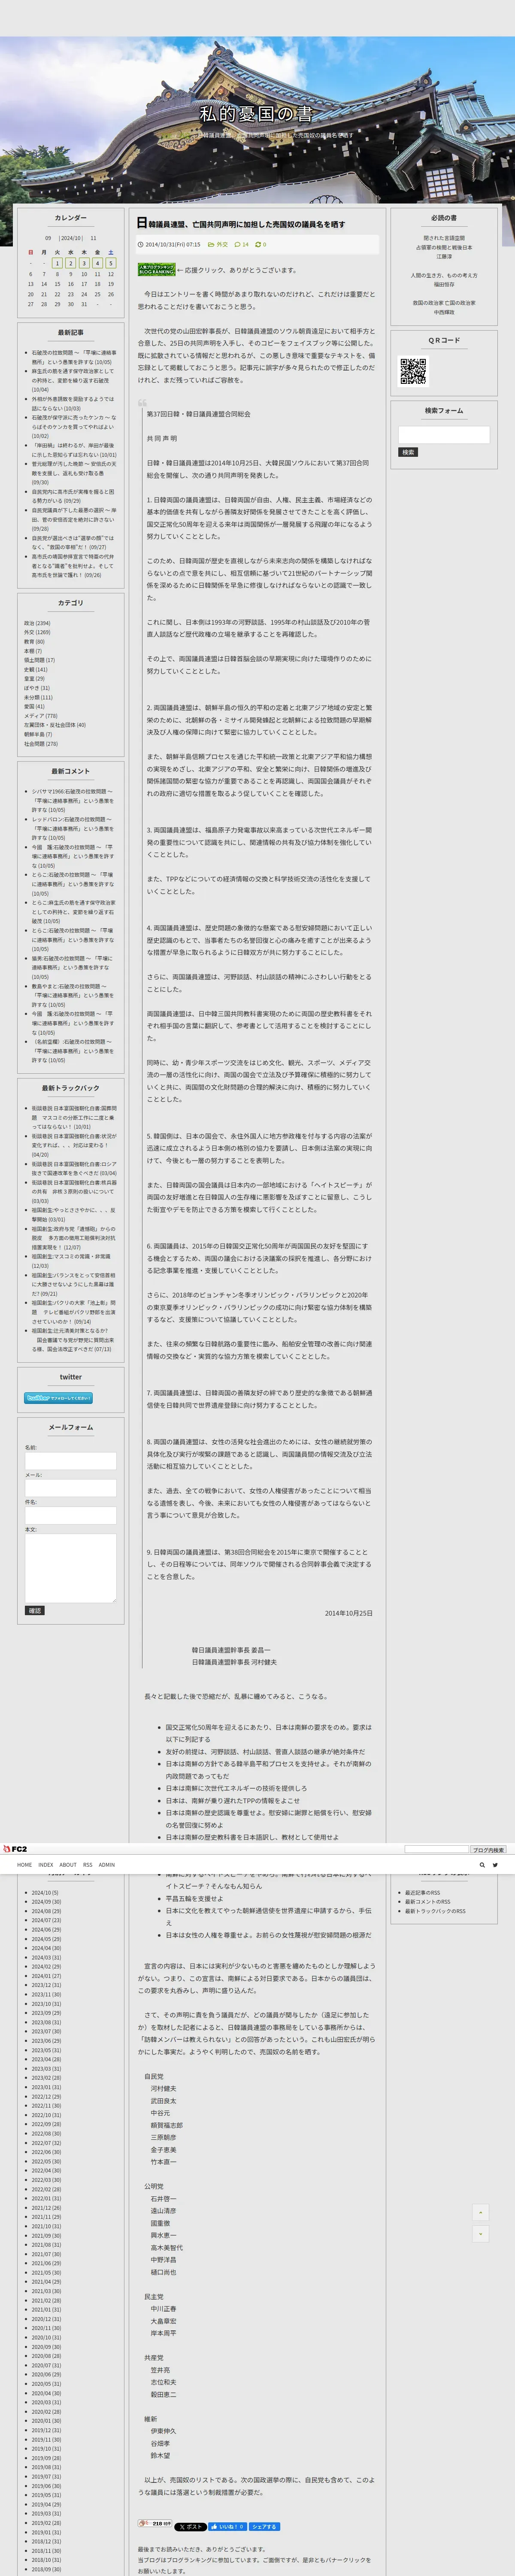This screenshot has width=515, height=2576.
Task: Open the 社会問題 (278) category link
Action: pyautogui.click(x=41, y=744)
